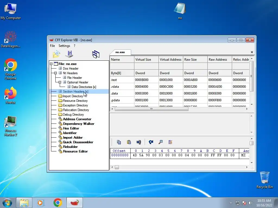Click the paste icon in hex toolbar

pos(129,142)
